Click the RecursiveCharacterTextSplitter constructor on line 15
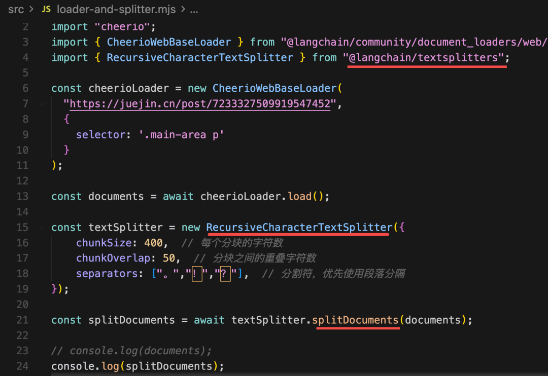 (299, 228)
